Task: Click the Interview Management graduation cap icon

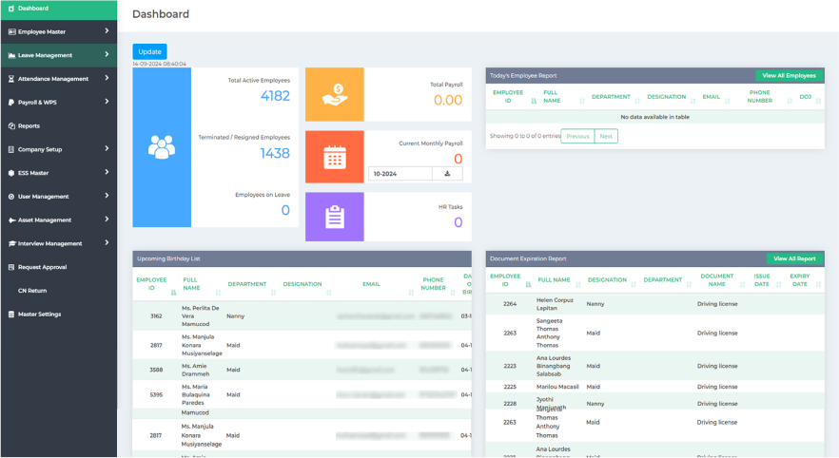Action: (x=11, y=243)
